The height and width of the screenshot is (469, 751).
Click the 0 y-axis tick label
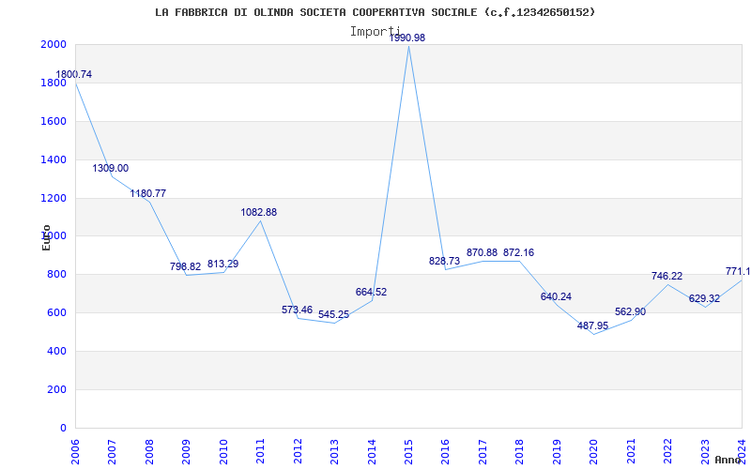pyautogui.click(x=64, y=428)
